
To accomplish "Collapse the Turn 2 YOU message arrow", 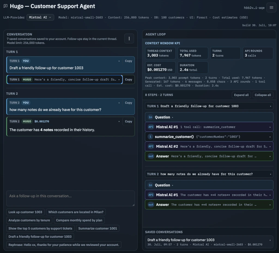I will tap(119, 103).
